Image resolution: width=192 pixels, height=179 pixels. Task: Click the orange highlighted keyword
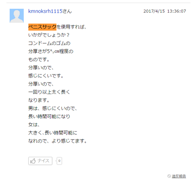(x=42, y=27)
